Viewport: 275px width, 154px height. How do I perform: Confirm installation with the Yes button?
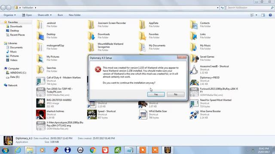click(156, 95)
